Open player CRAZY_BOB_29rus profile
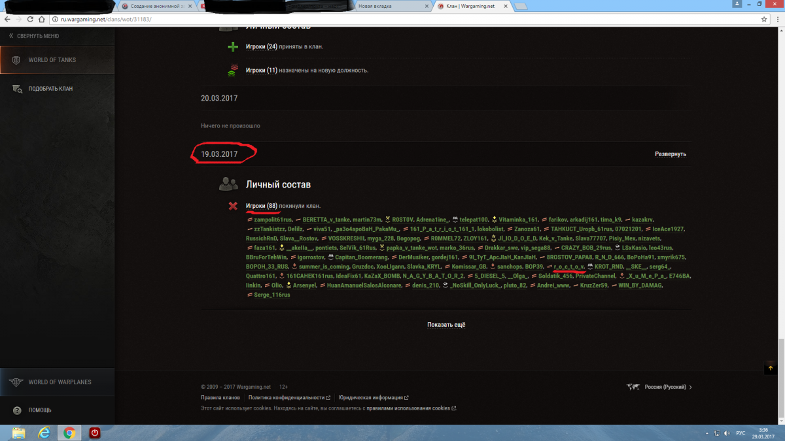Screen dimensions: 785x441 (x=585, y=248)
